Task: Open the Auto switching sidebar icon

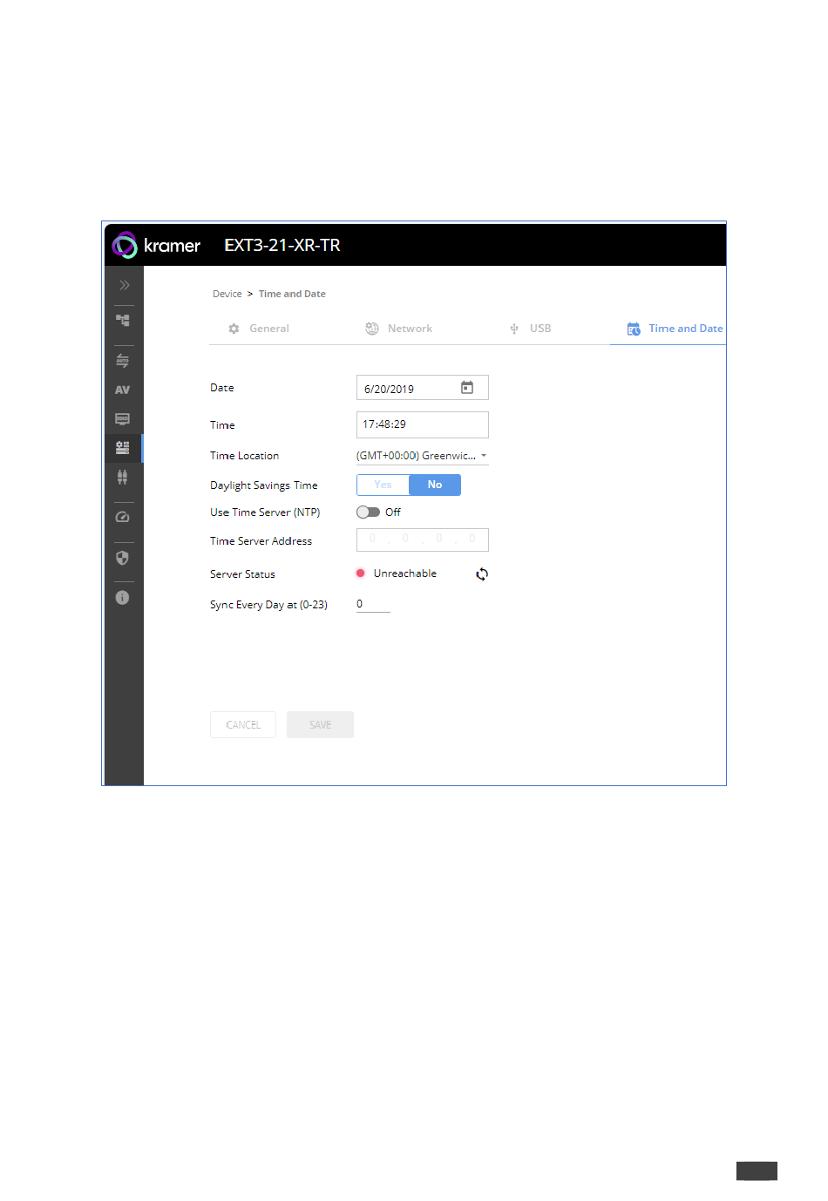Action: (123, 361)
